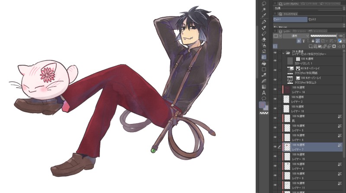Viewport: 346px width, 193px height.
Task: Click the Clip to Layer Below icon
Action: [x=298, y=41]
